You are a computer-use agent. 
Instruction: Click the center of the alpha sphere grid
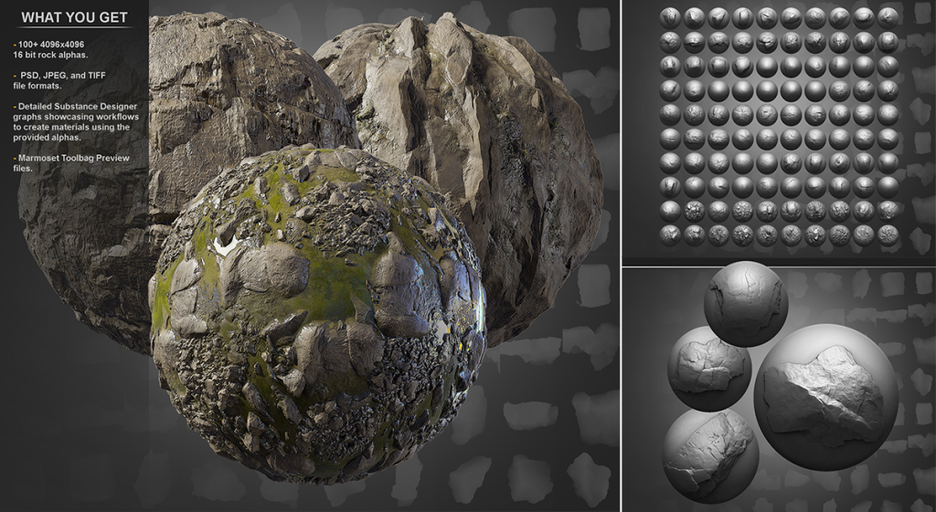pos(779,126)
